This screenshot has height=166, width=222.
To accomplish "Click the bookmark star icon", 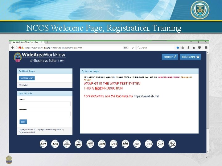I will tap(178, 48).
